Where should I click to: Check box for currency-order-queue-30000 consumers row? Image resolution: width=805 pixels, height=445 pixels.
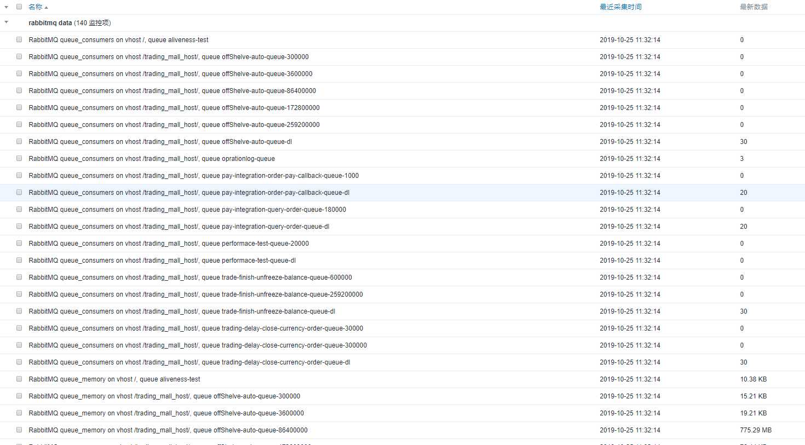coord(19,328)
